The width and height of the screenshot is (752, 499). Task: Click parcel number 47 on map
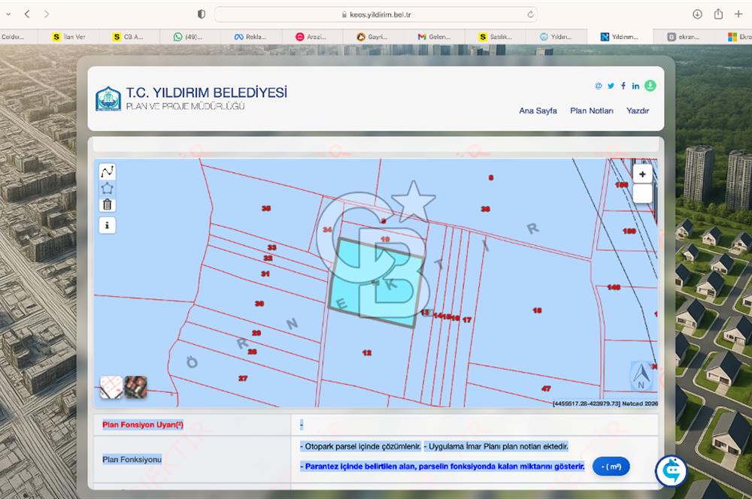coord(546,389)
